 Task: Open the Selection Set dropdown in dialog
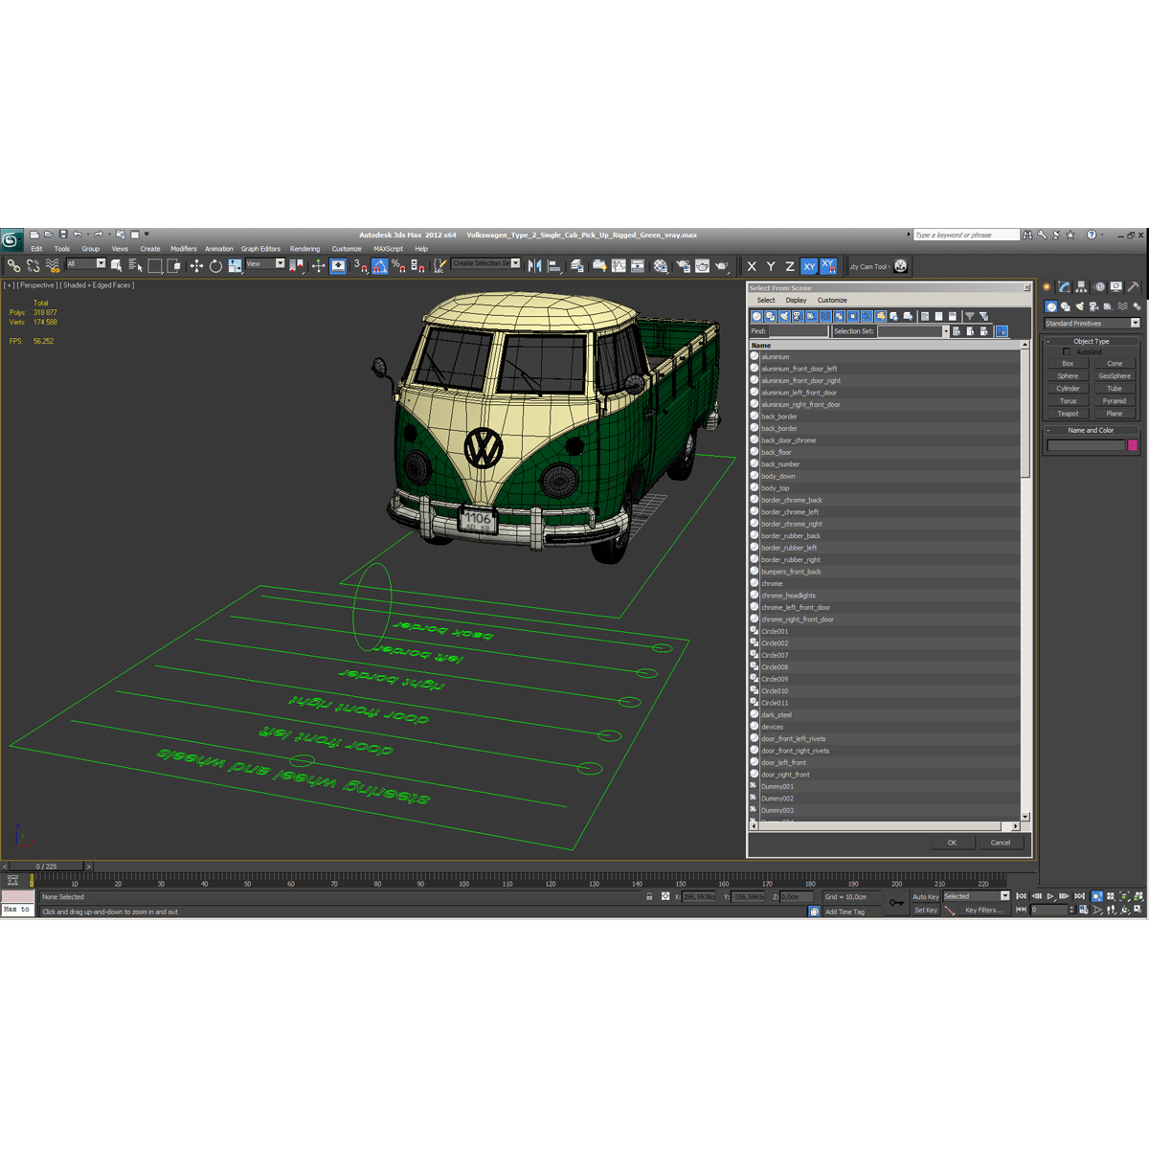pyautogui.click(x=912, y=331)
